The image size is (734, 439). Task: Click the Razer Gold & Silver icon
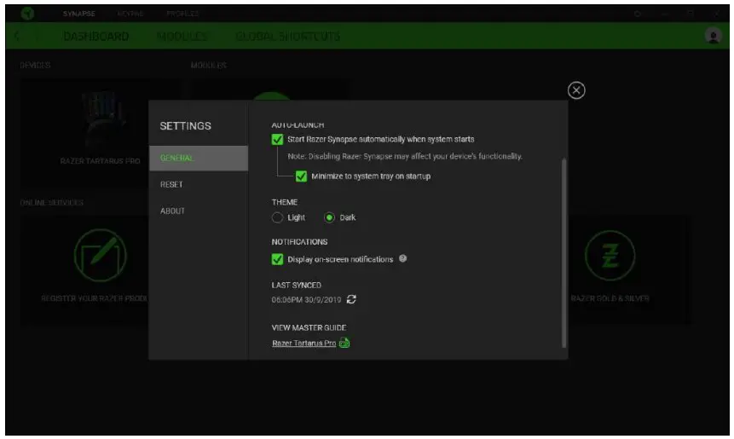610,255
